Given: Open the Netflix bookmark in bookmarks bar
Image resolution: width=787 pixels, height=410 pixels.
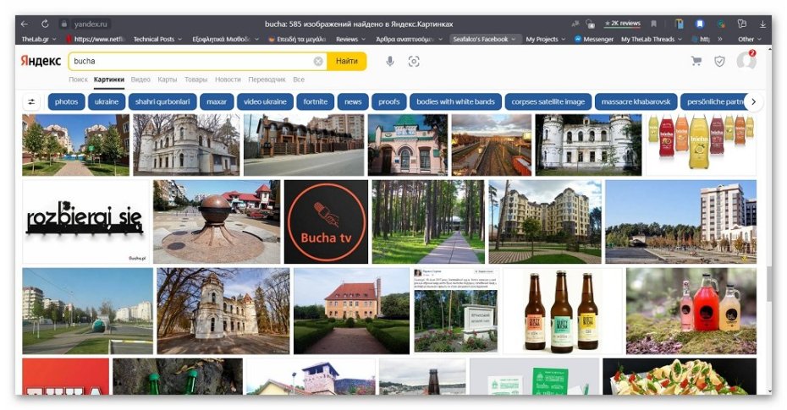Looking at the screenshot, I should [x=96, y=39].
